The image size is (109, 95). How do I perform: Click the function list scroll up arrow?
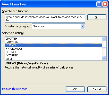click(x=104, y=39)
